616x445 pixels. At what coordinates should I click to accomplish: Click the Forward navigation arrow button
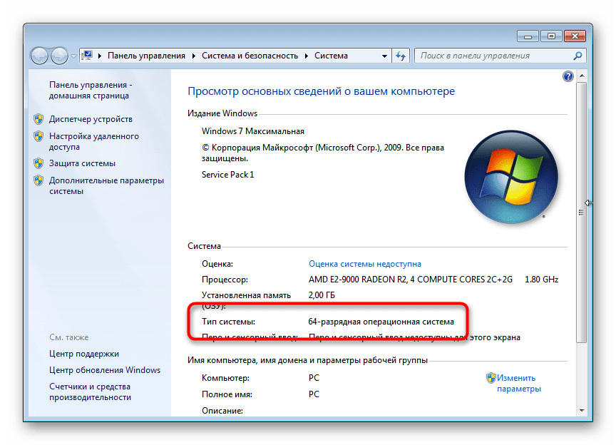[x=59, y=55]
